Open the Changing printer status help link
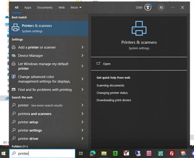The width and height of the screenshot is (194, 158). 112,93
